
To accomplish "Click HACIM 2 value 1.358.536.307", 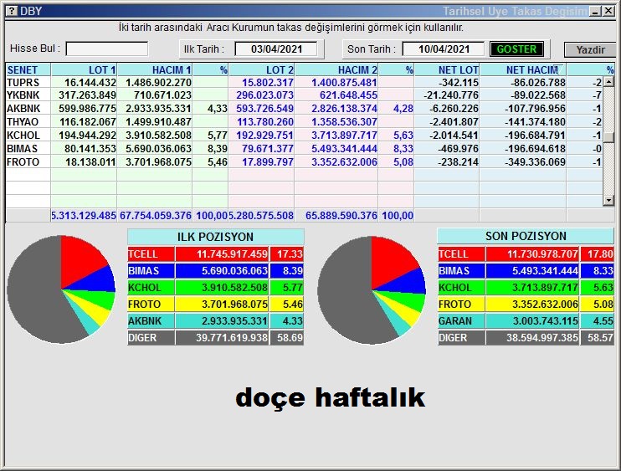I will pyautogui.click(x=345, y=122).
